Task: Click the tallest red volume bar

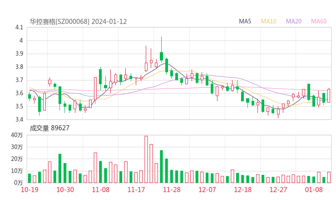Action: coord(146,160)
